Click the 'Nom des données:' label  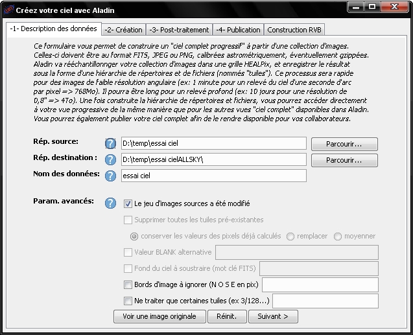pyautogui.click(x=66, y=174)
